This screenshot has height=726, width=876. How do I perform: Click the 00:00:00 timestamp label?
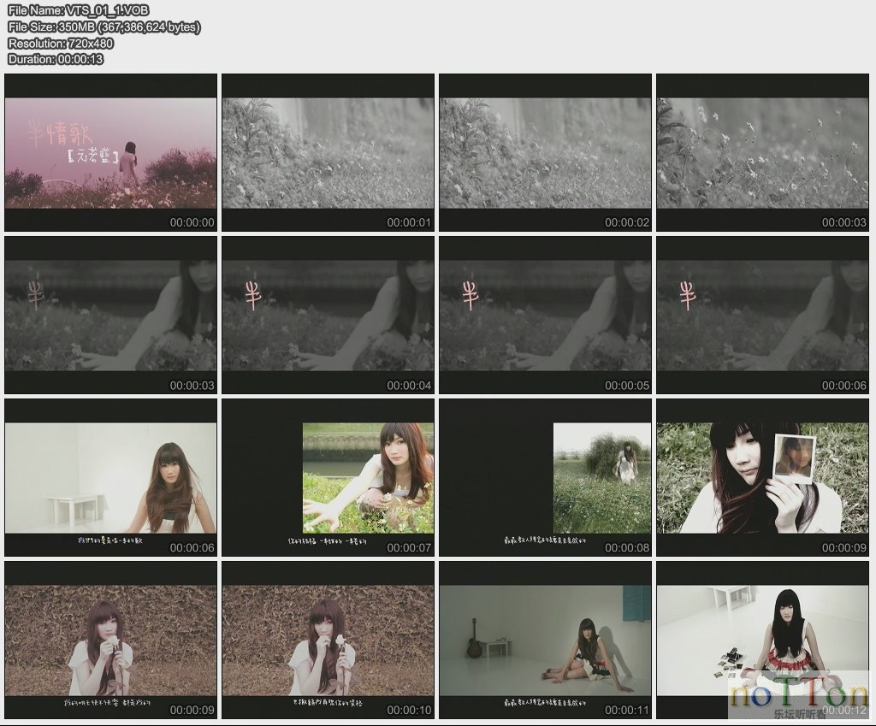[x=192, y=222]
